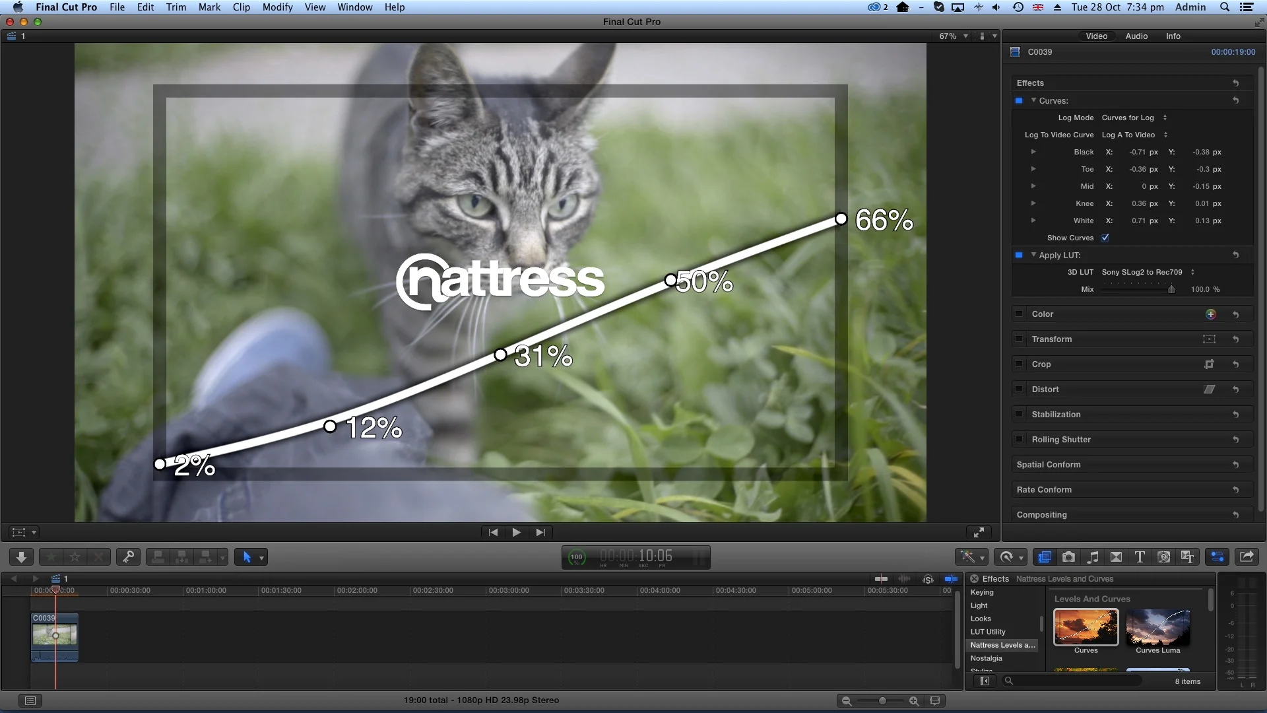1267x713 pixels.
Task: Expand the White parameter disclosure triangle
Action: (x=1033, y=221)
